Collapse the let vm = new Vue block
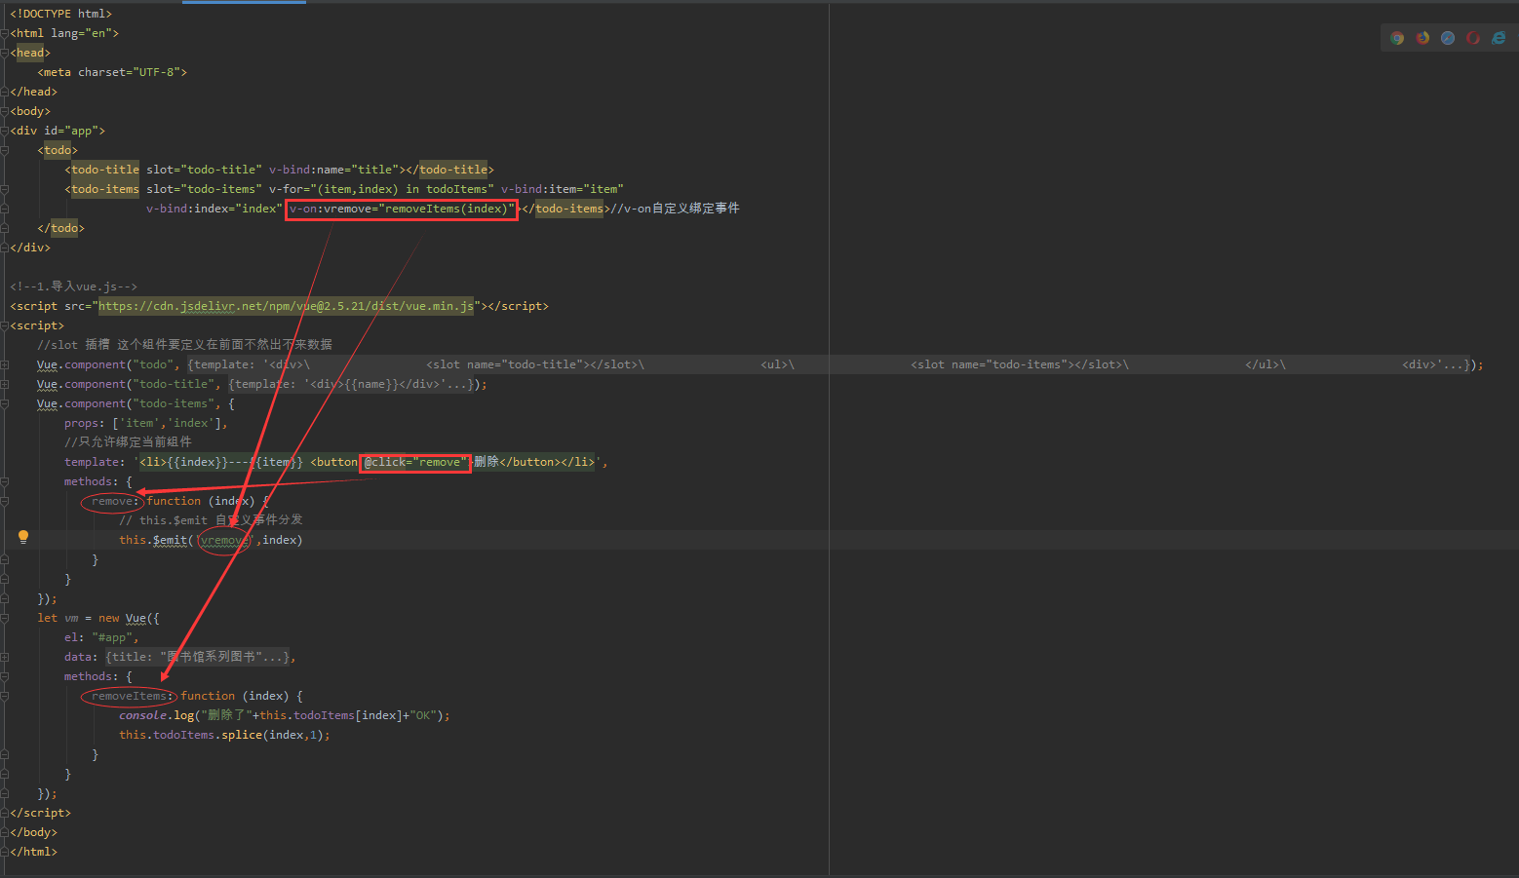Viewport: 1519px width, 878px height. (5, 618)
